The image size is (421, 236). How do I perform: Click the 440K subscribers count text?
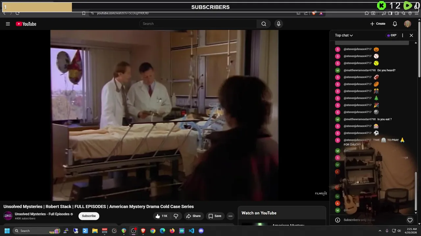coord(25,219)
